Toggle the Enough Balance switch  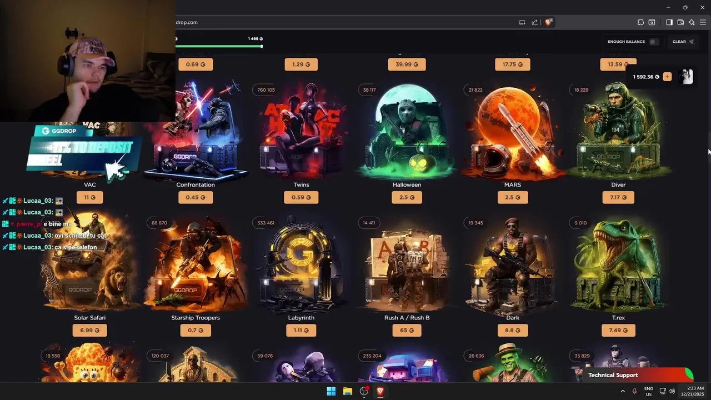[x=654, y=42]
